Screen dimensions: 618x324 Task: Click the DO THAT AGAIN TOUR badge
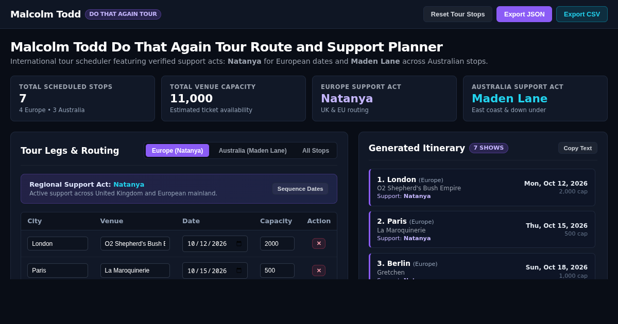click(123, 14)
